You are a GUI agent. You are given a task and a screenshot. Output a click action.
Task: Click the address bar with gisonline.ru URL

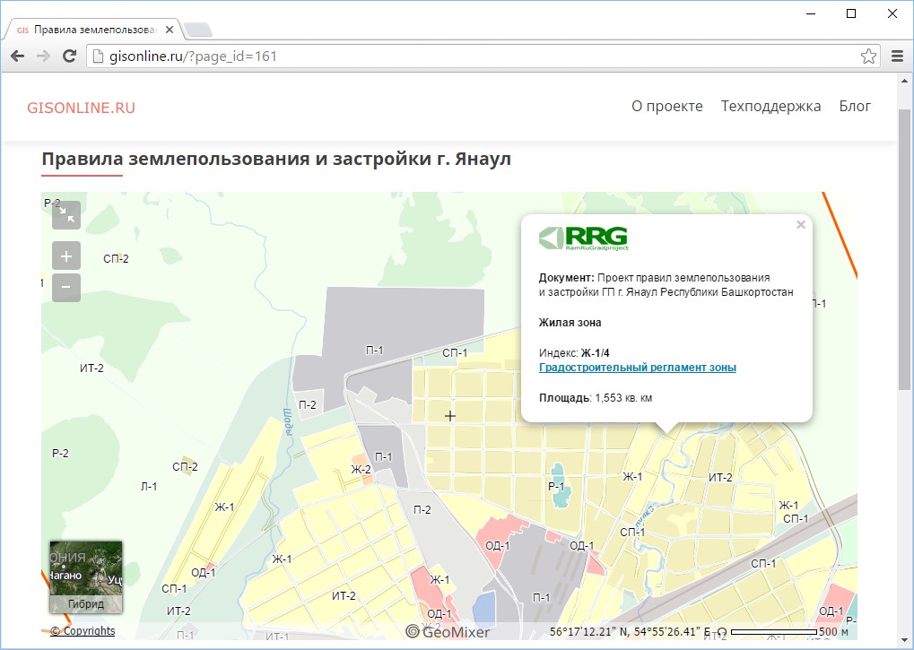483,56
